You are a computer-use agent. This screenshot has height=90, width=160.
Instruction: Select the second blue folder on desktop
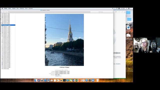(x=129, y=19)
